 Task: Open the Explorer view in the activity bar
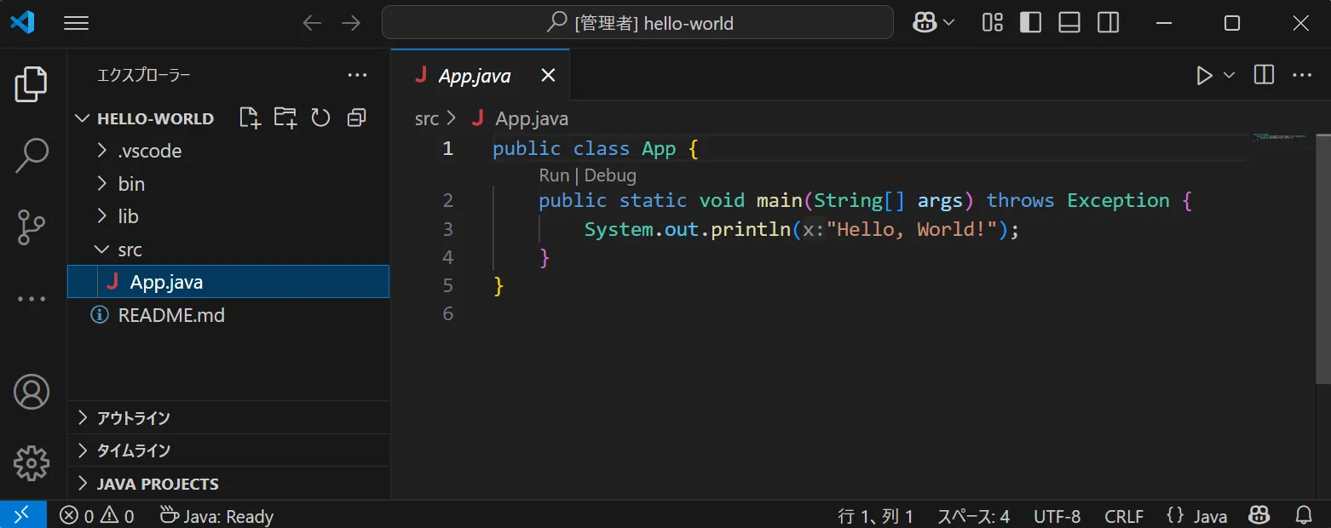pos(32,84)
